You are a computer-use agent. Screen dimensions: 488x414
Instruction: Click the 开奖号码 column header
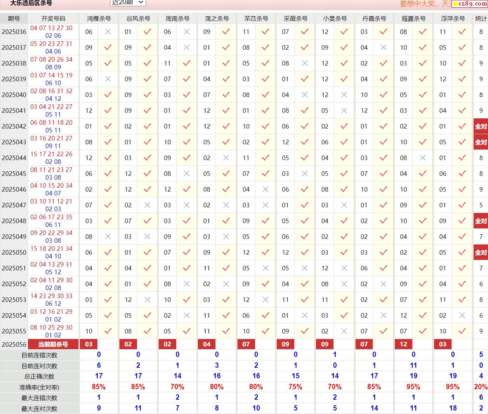53,19
